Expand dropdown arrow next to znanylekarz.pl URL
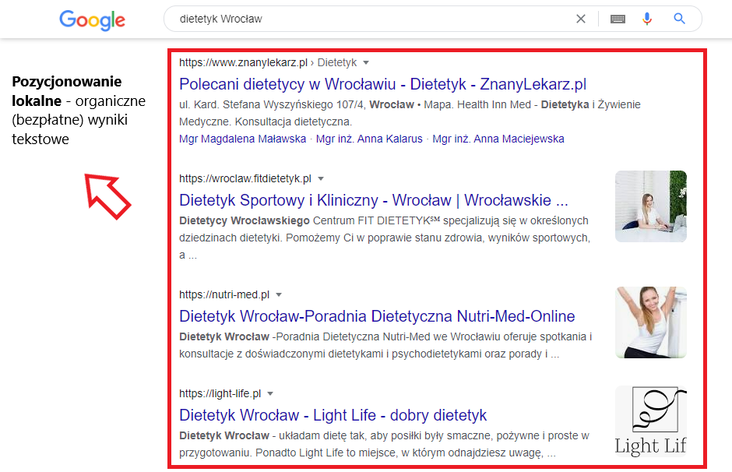The width and height of the screenshot is (732, 472). point(366,62)
